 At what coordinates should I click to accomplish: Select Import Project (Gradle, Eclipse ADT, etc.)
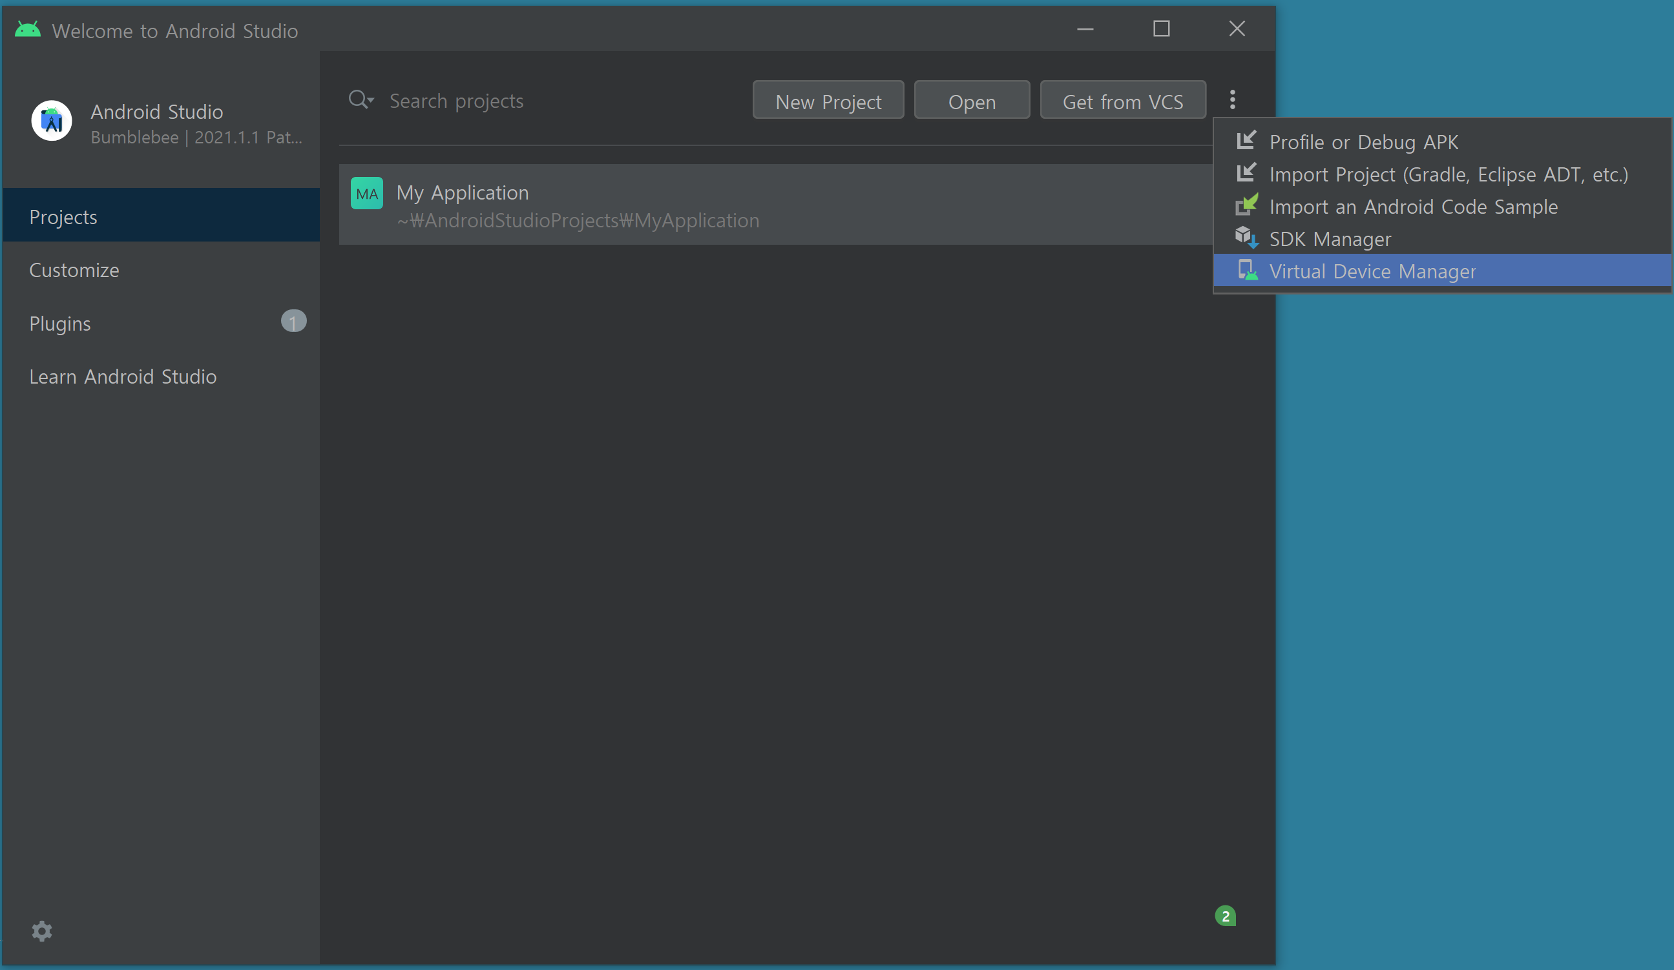[1448, 174]
